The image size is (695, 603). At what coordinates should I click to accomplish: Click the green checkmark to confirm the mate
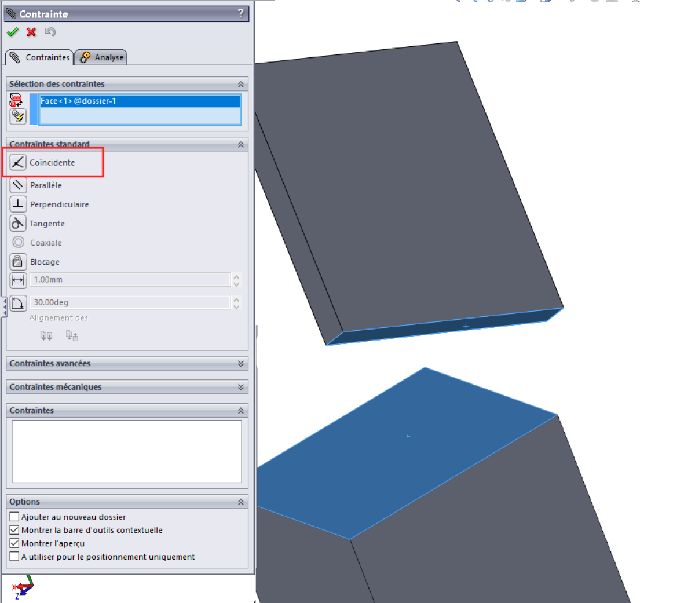[13, 32]
